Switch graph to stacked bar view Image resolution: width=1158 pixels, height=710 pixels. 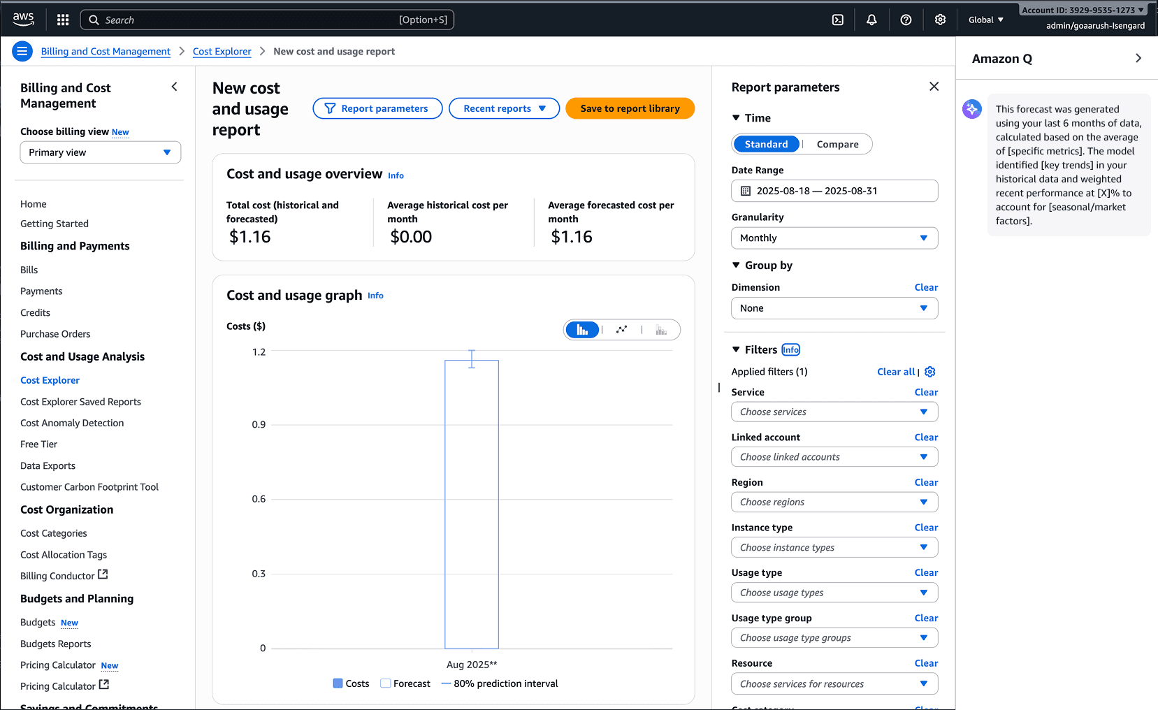pos(661,330)
